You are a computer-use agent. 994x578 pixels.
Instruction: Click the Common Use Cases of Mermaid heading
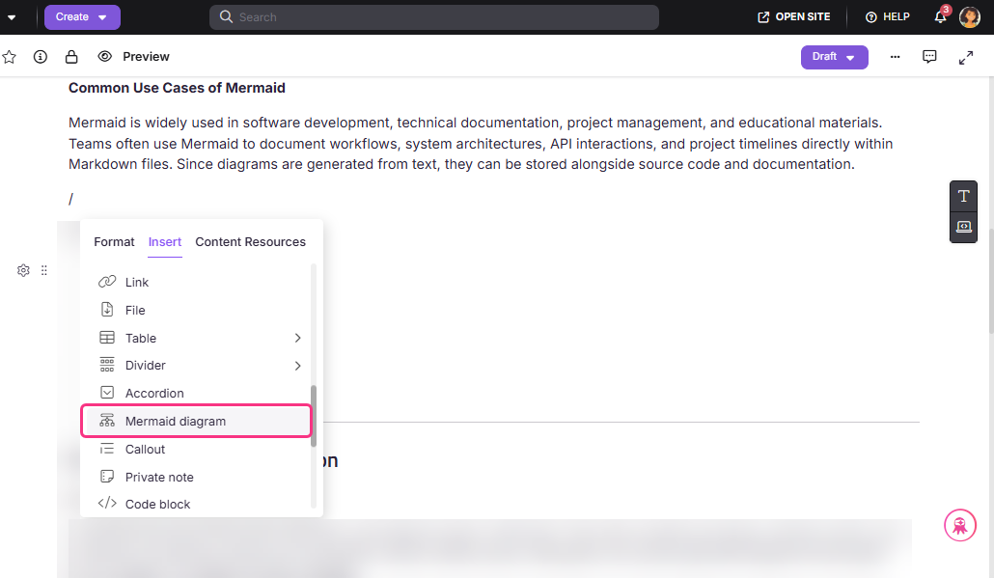click(177, 88)
